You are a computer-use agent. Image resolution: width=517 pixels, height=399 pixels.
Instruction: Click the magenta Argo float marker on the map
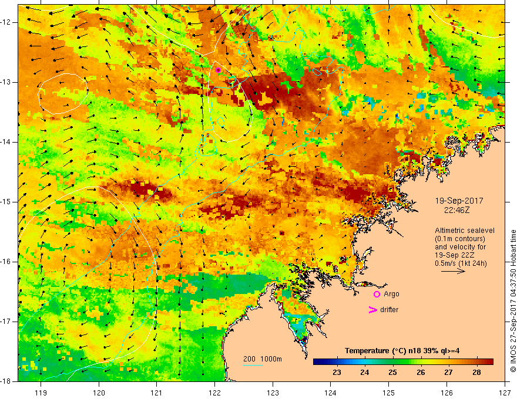(218, 70)
